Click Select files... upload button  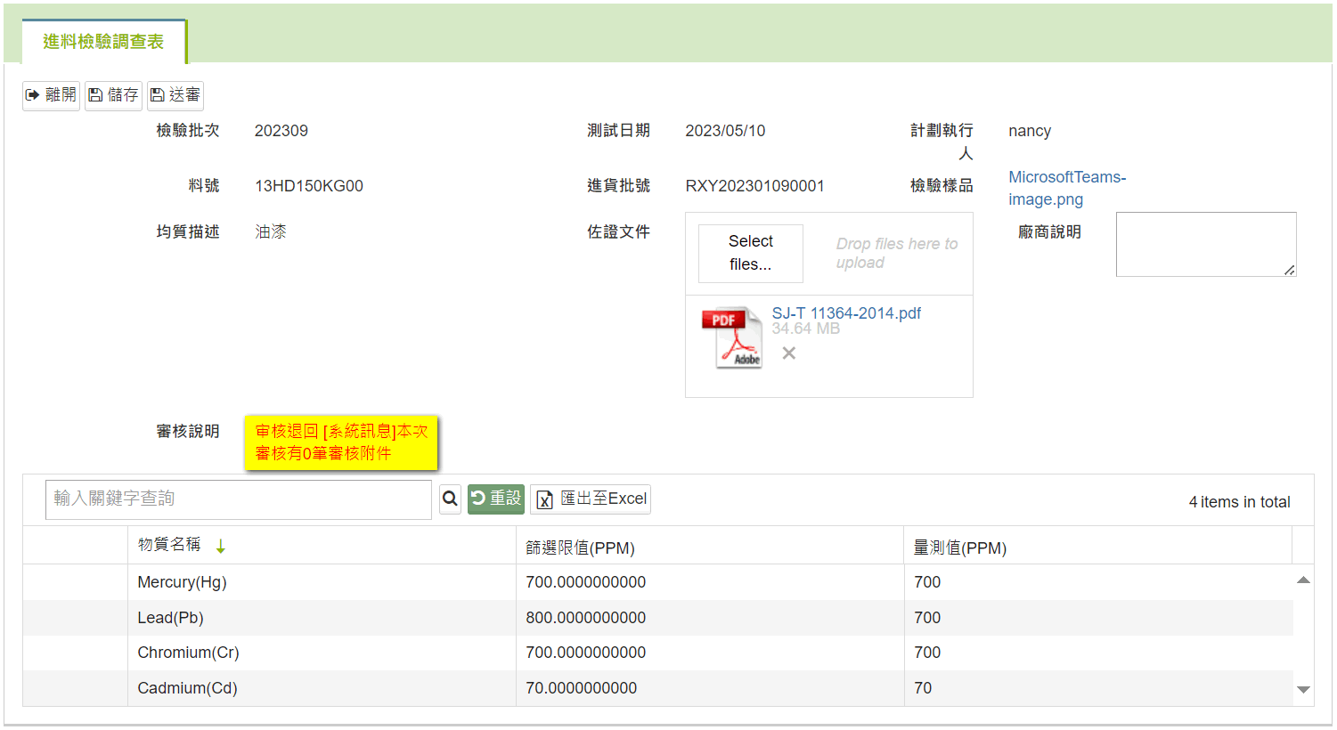click(751, 253)
